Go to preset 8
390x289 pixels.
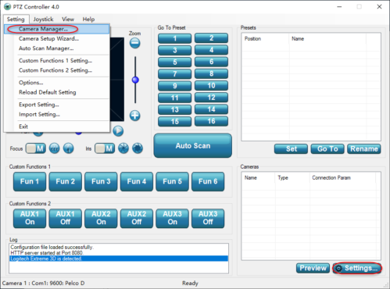click(x=211, y=73)
